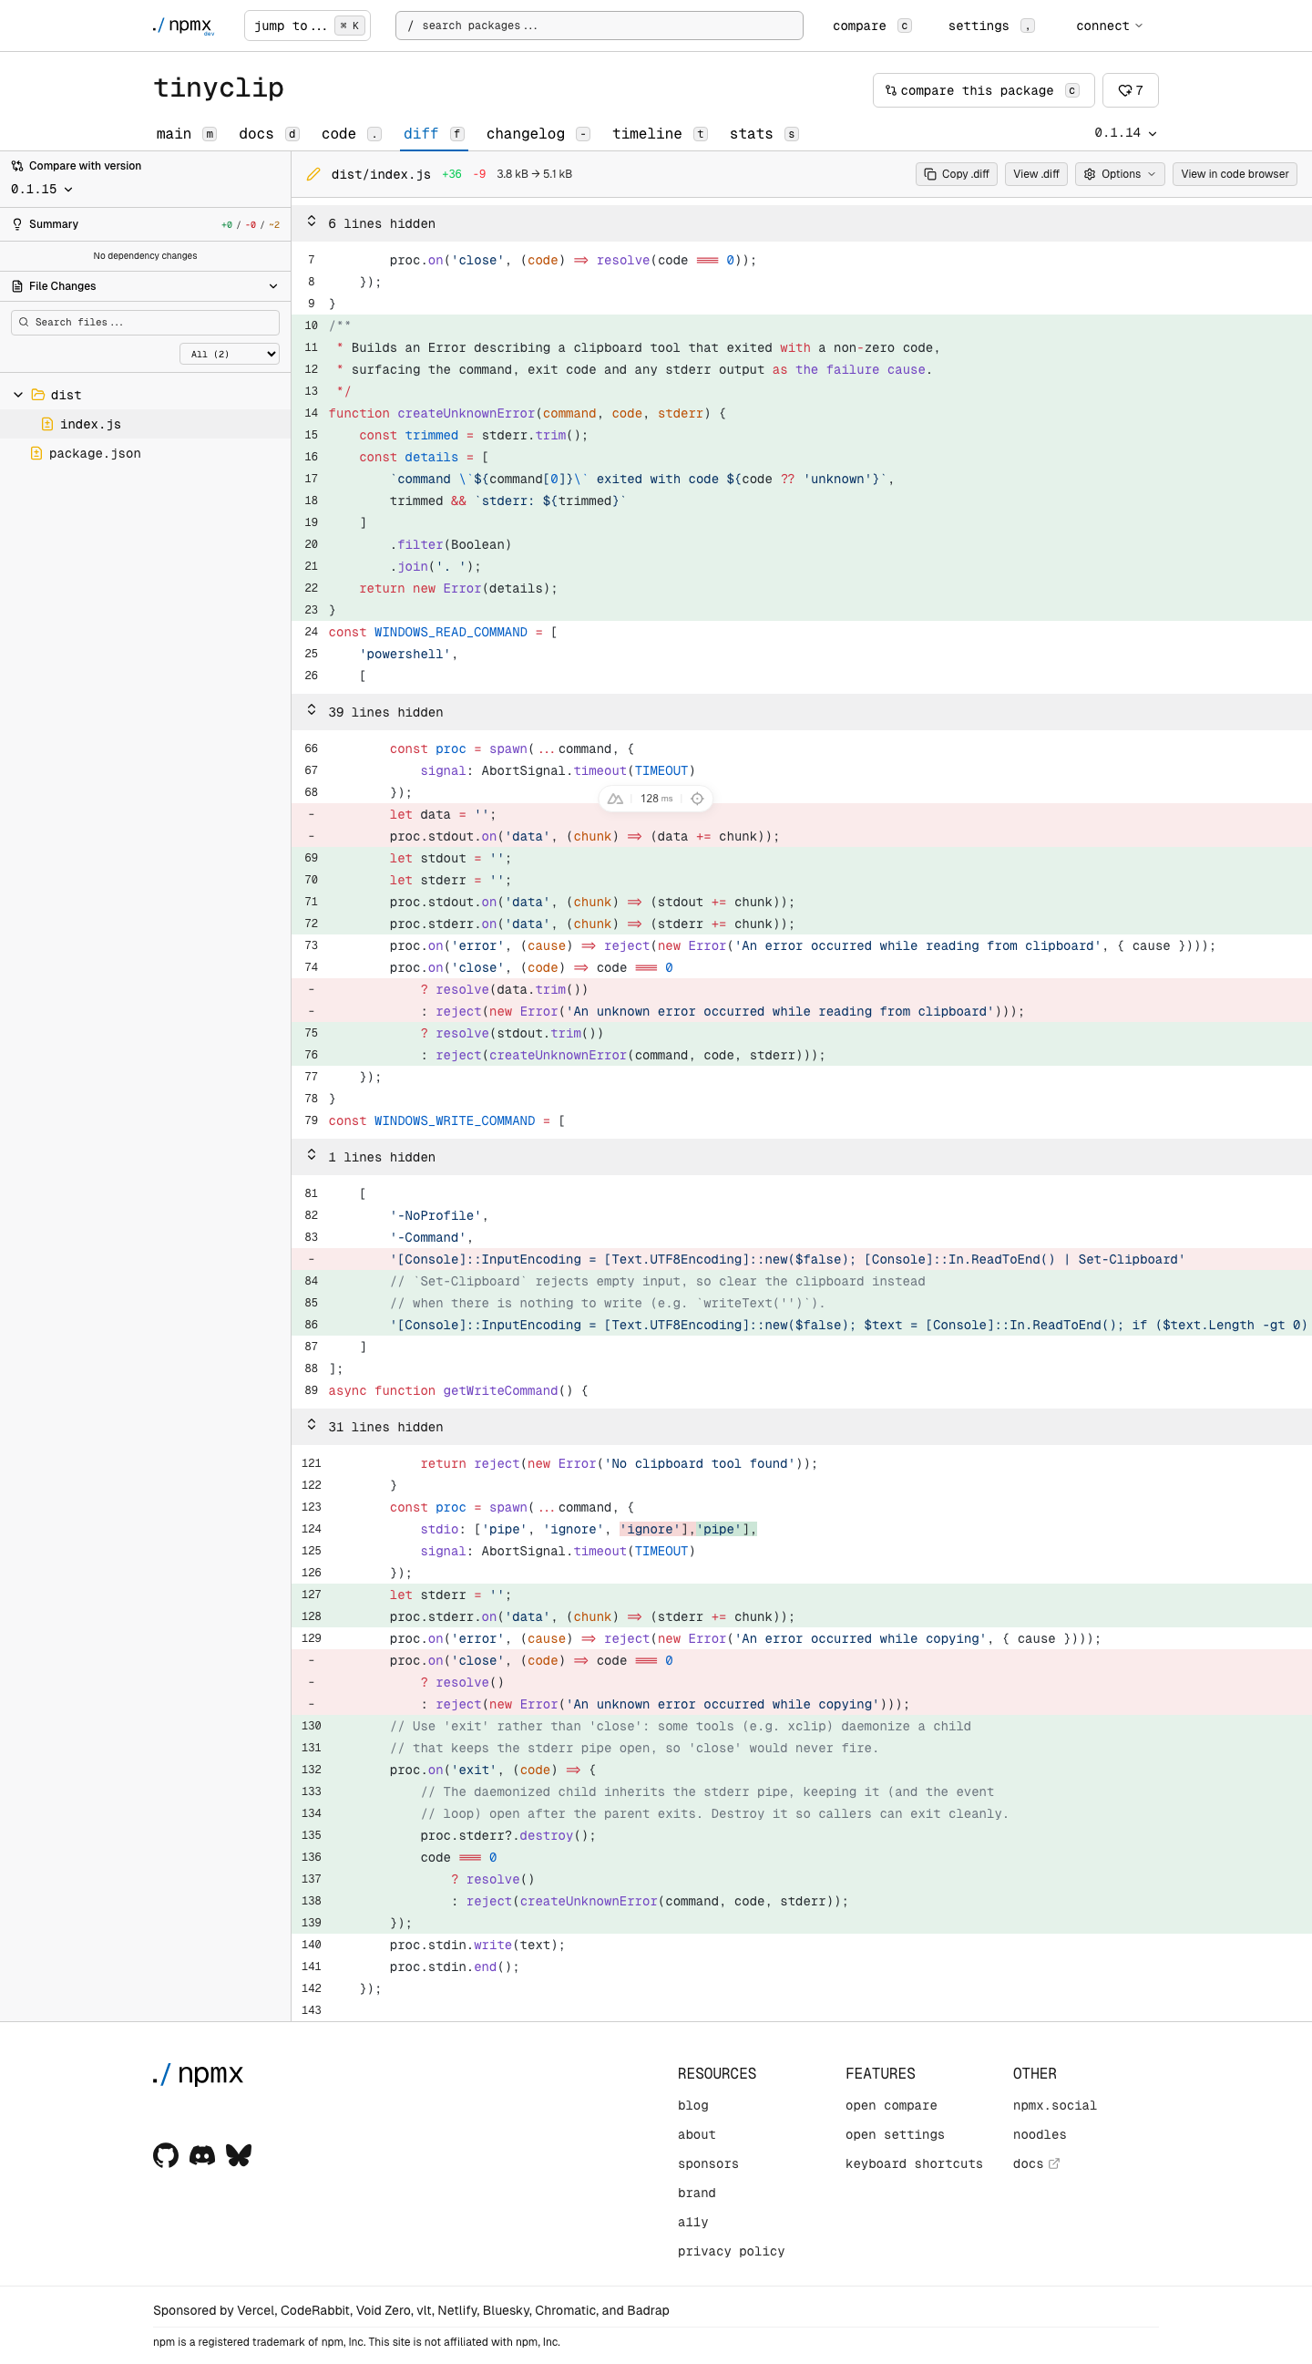This screenshot has width=1312, height=2364.
Task: Open the jump to... command box
Action: [x=306, y=26]
